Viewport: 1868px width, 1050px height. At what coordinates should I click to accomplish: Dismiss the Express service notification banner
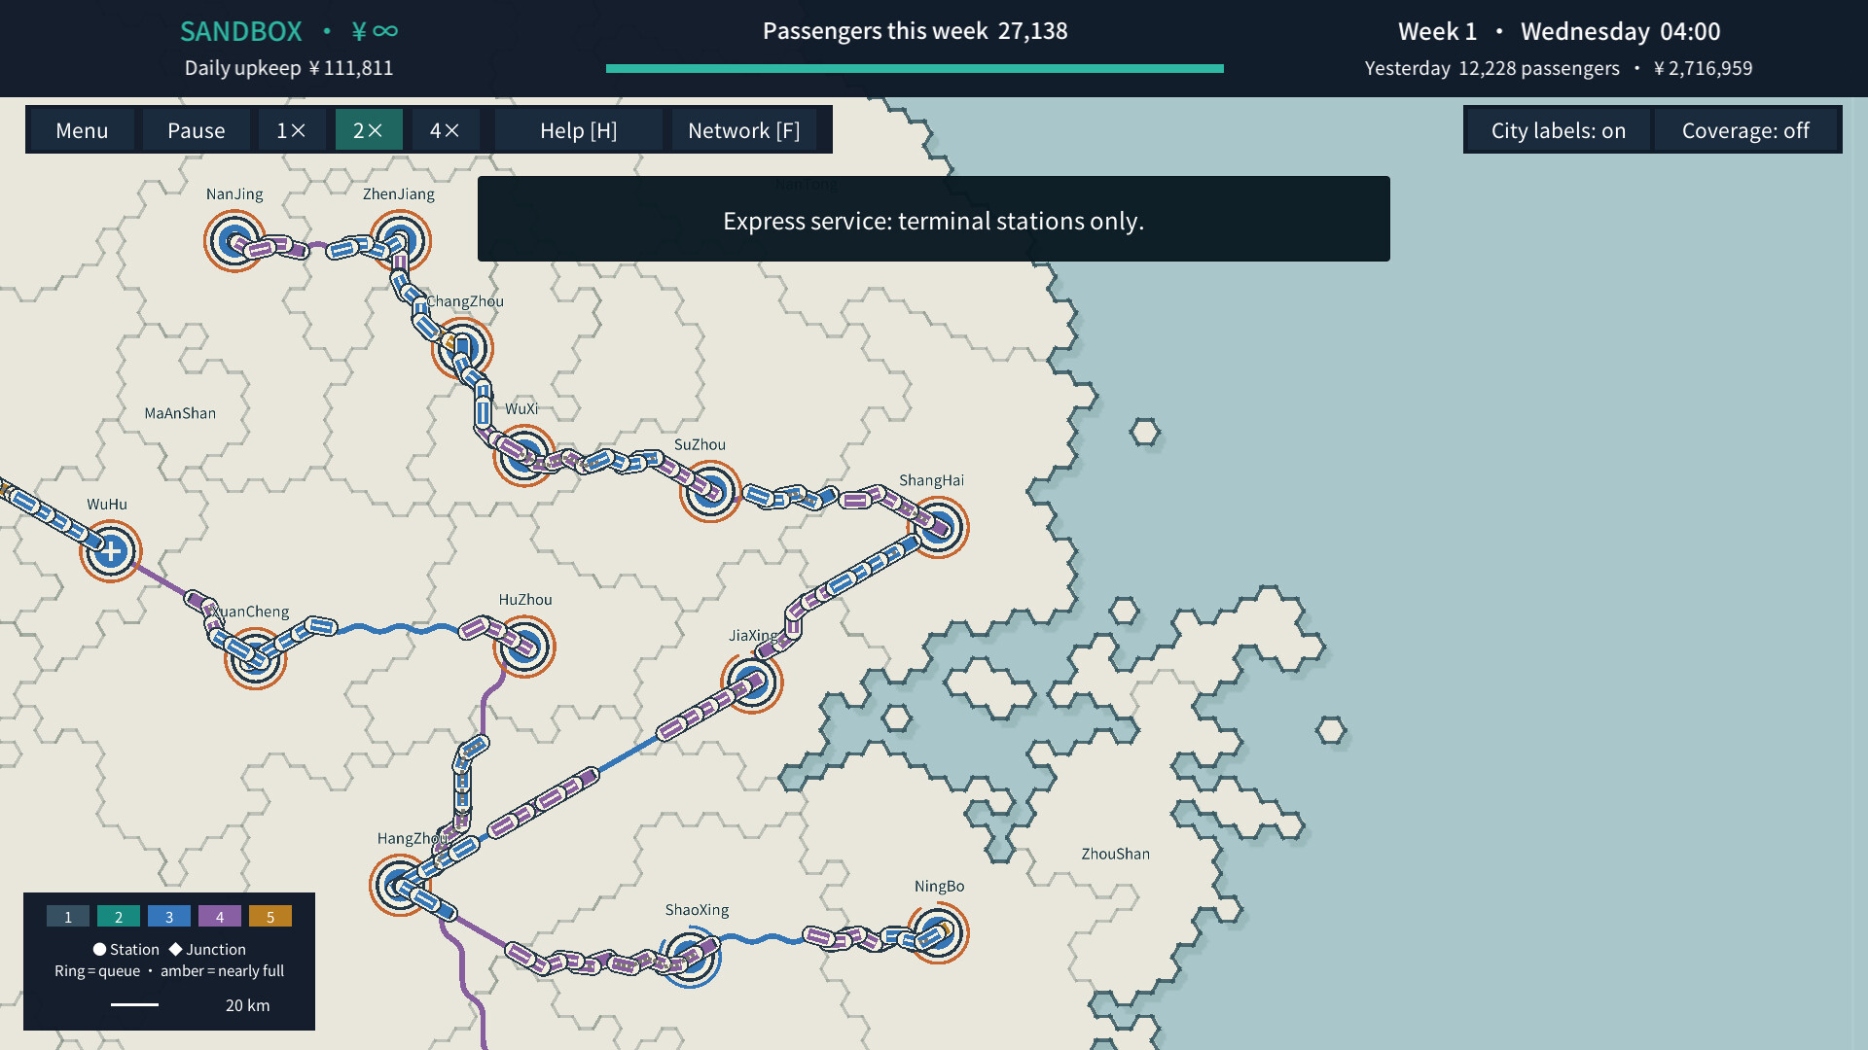[x=933, y=219]
